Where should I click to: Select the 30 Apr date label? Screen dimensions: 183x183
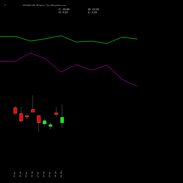click(55, 175)
